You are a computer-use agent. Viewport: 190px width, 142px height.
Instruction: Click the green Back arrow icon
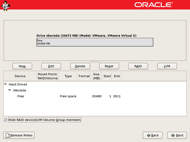click(148, 135)
